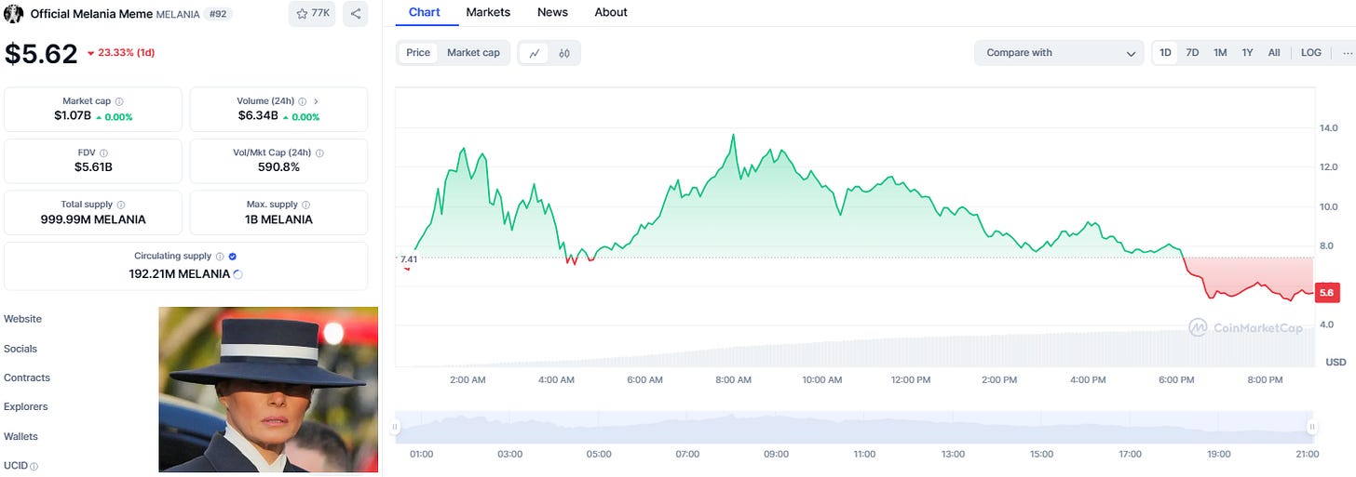Click the Official Melania Meme coin logo
Image resolution: width=1356 pixels, height=477 pixels.
tap(13, 13)
